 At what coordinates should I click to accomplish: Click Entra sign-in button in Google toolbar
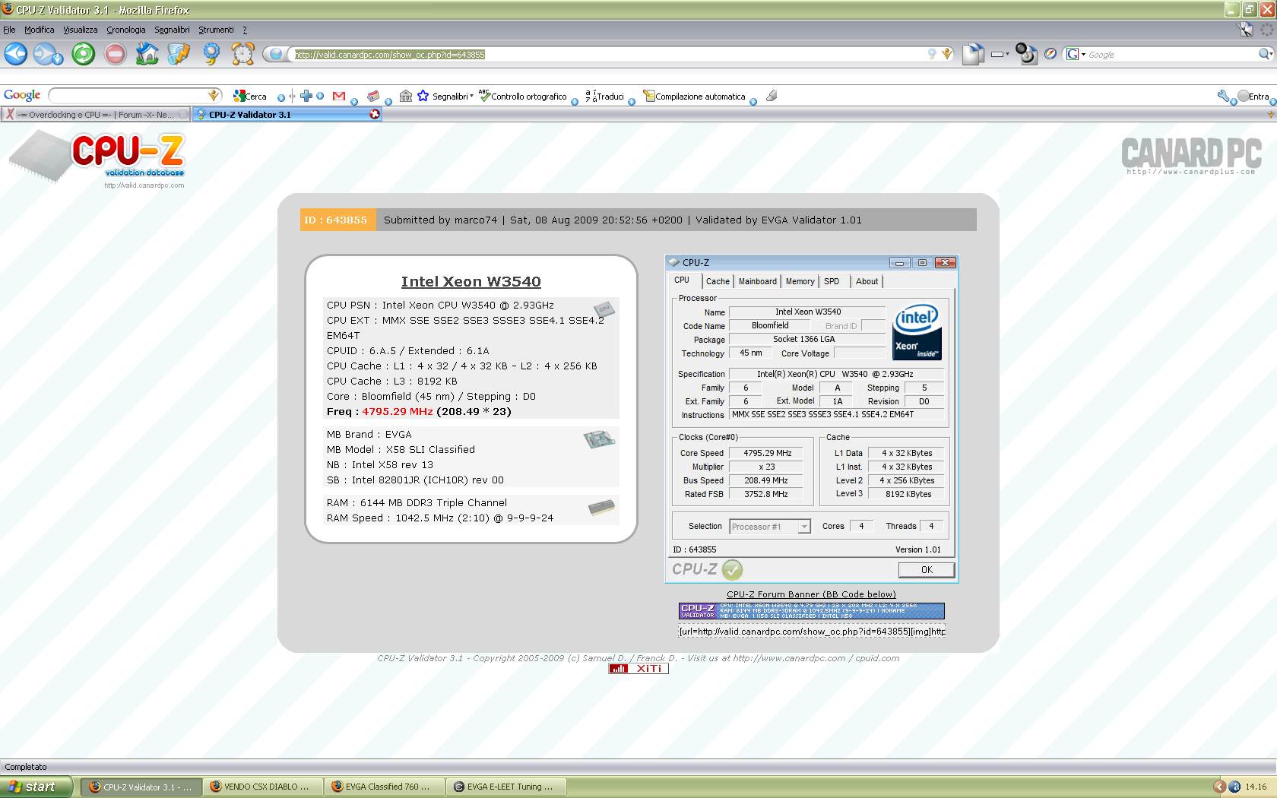1253,96
